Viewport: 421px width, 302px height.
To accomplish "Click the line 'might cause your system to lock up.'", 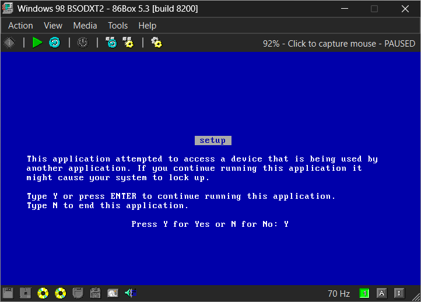I will 118,178.
